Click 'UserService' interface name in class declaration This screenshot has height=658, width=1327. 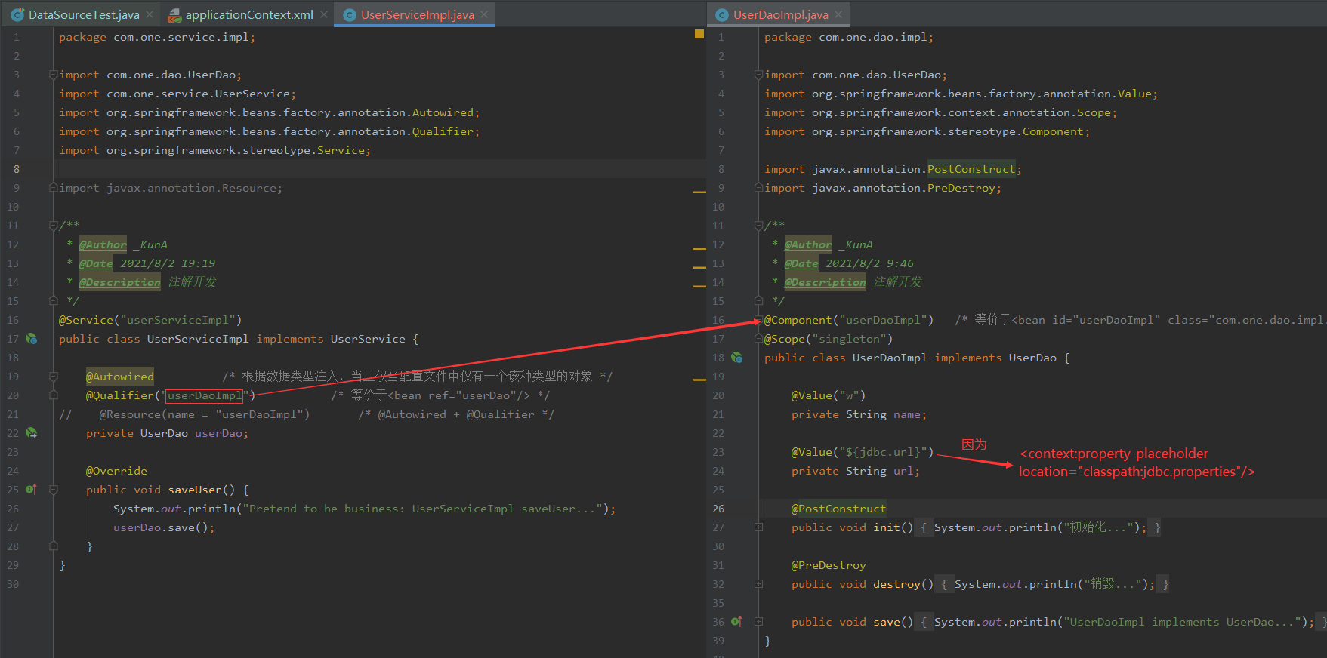[368, 339]
